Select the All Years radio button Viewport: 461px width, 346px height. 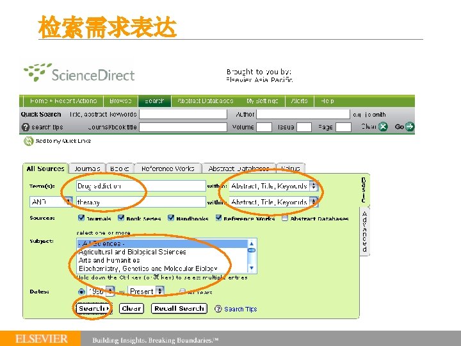point(182,292)
